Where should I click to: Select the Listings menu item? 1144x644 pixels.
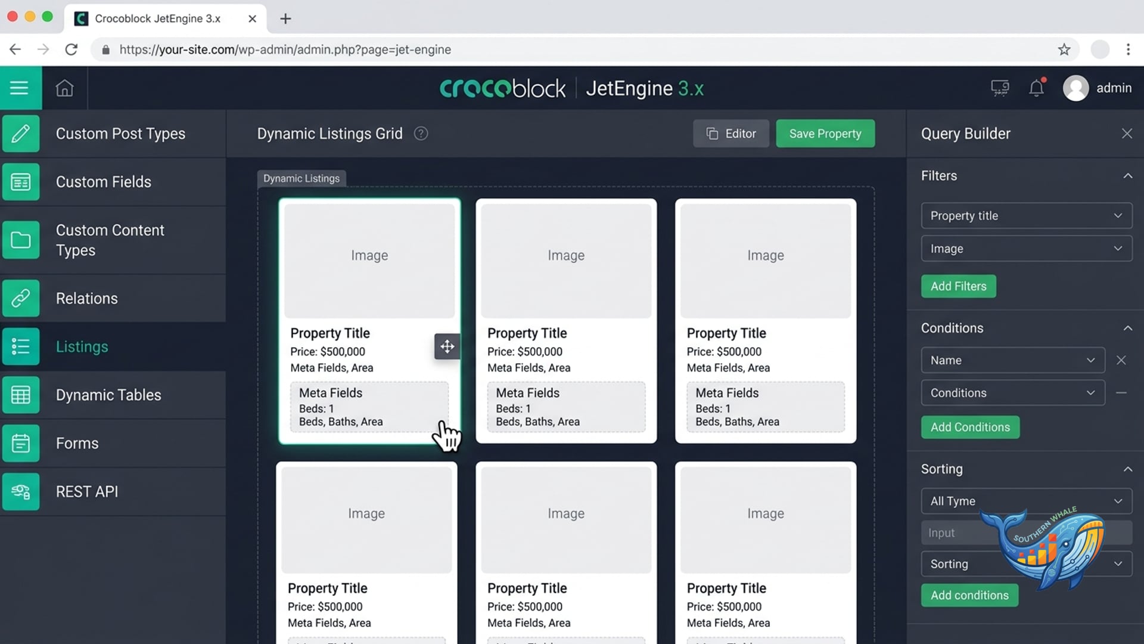click(113, 346)
